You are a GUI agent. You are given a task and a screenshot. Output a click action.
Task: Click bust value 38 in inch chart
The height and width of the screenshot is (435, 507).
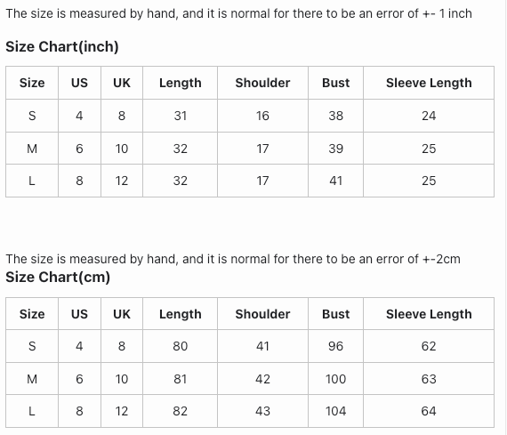(335, 116)
